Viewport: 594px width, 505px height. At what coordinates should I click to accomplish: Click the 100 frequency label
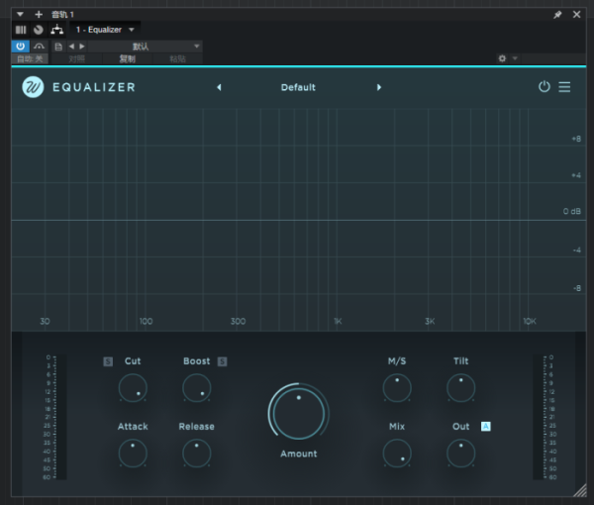[146, 321]
